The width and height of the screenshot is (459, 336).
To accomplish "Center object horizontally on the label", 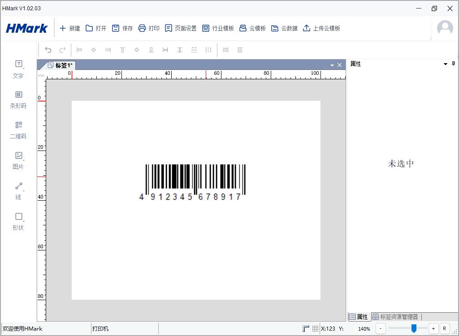I will pyautogui.click(x=225, y=50).
